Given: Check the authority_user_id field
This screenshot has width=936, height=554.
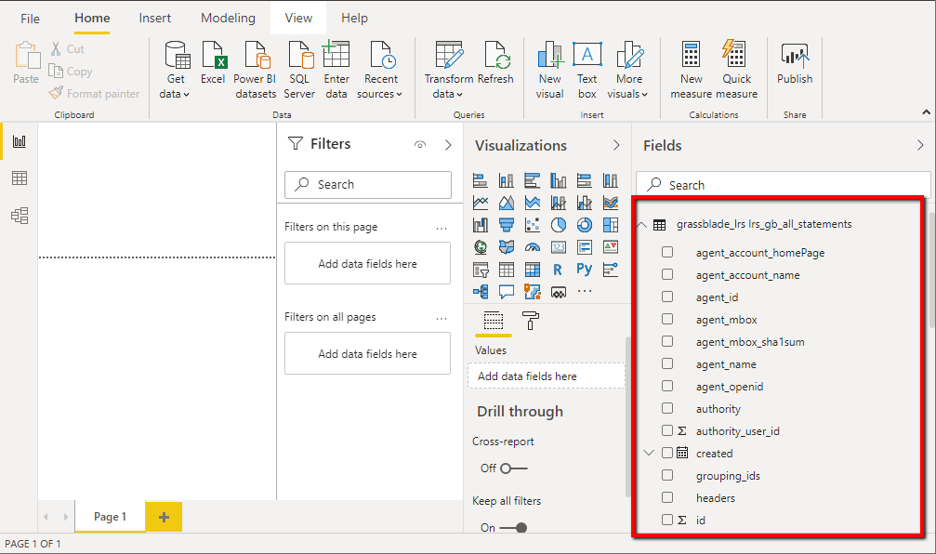Looking at the screenshot, I should coord(667,430).
